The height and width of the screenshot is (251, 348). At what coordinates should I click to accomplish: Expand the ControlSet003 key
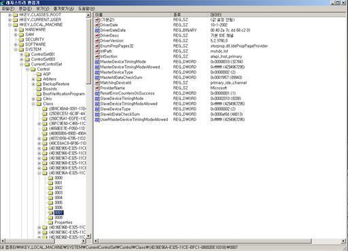point(22,59)
